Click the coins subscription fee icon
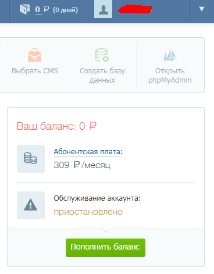The image size is (214, 274). pyautogui.click(x=31, y=159)
